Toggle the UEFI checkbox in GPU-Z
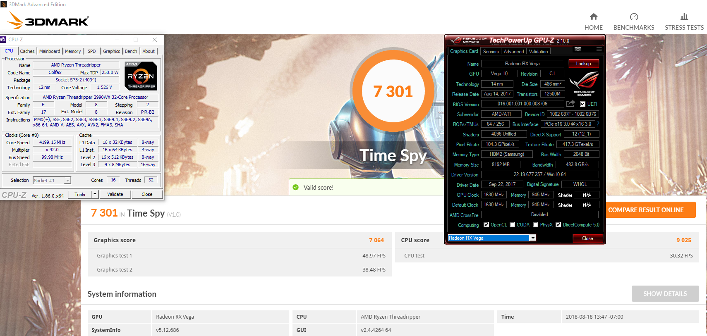707x336 pixels. click(x=582, y=104)
